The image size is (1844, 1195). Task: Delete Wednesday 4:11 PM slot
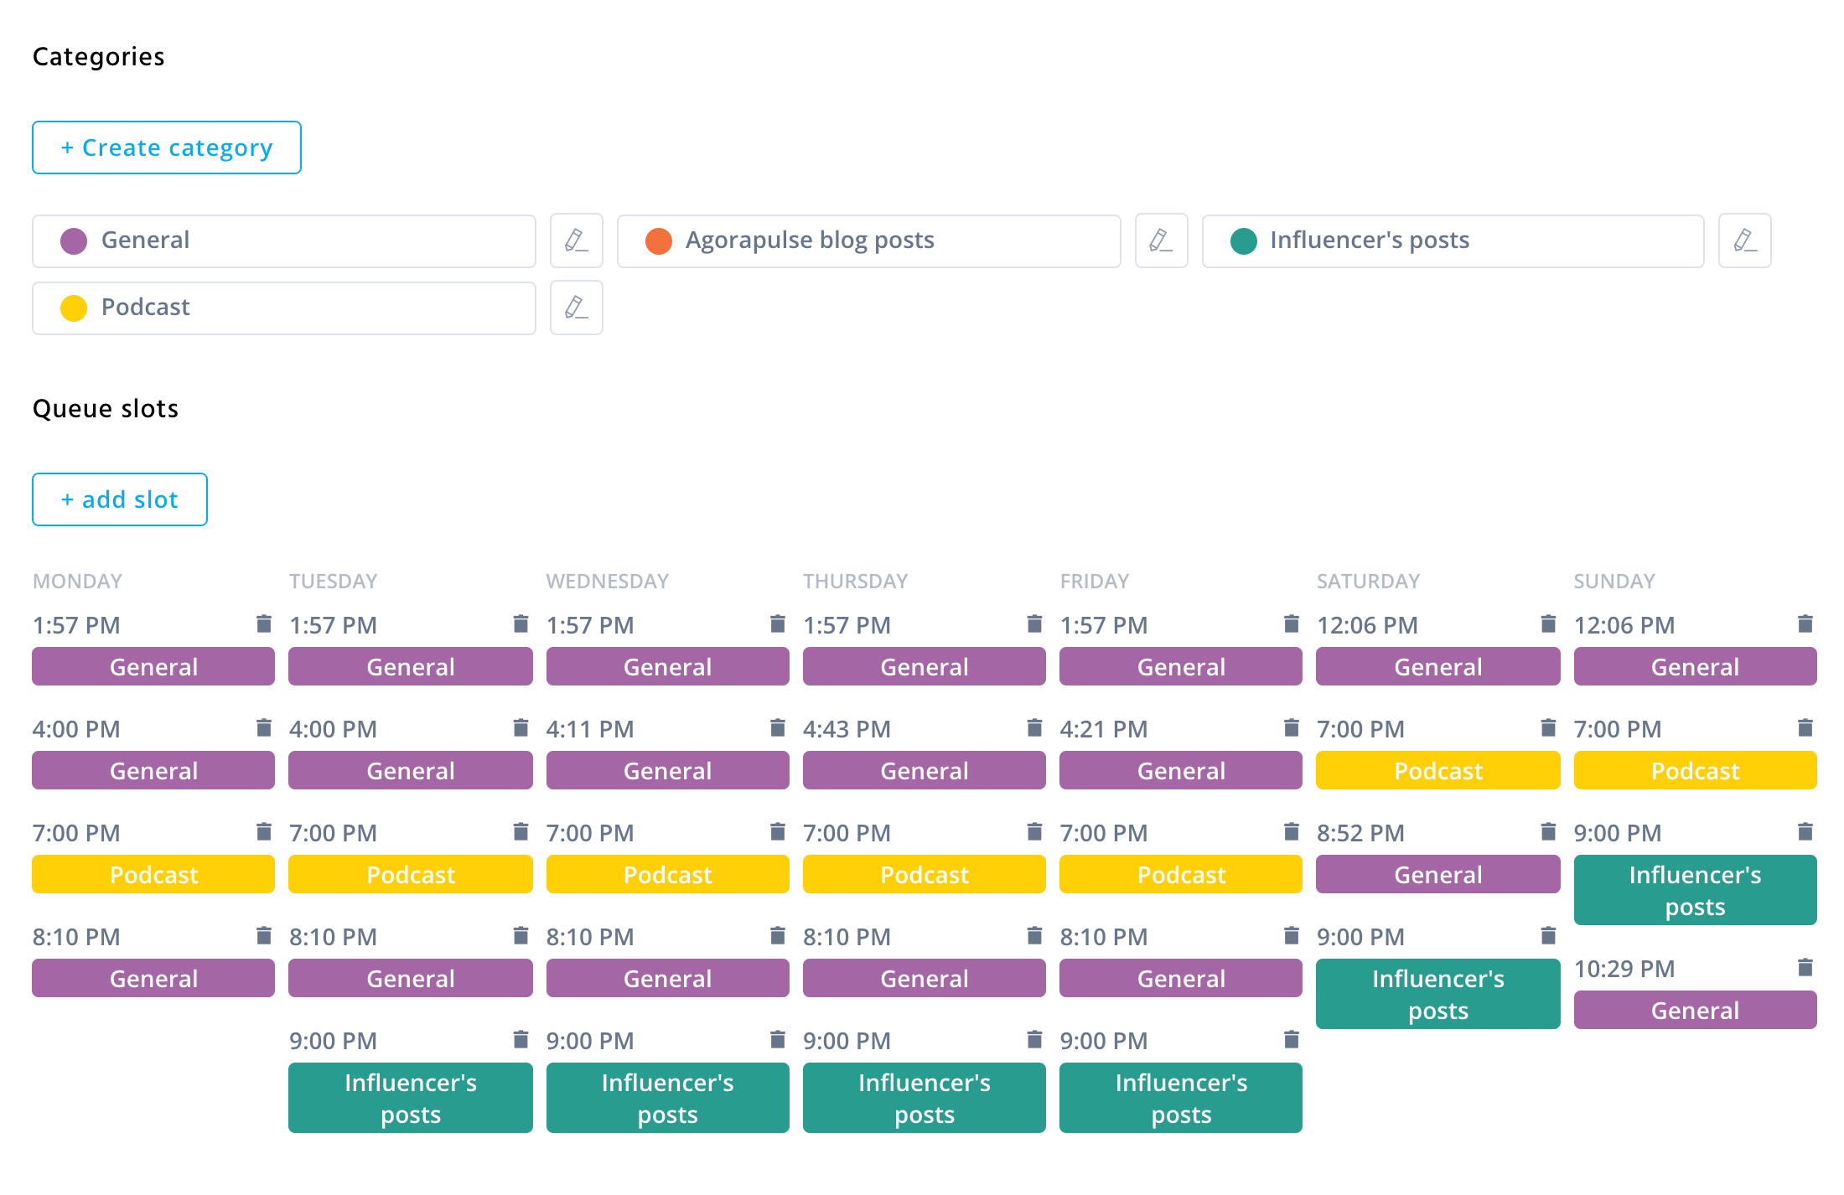[x=777, y=727]
